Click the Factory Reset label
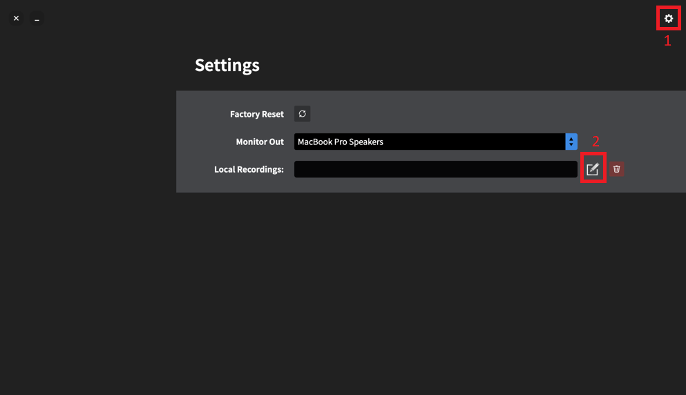Screen dimensions: 686x395 257,114
